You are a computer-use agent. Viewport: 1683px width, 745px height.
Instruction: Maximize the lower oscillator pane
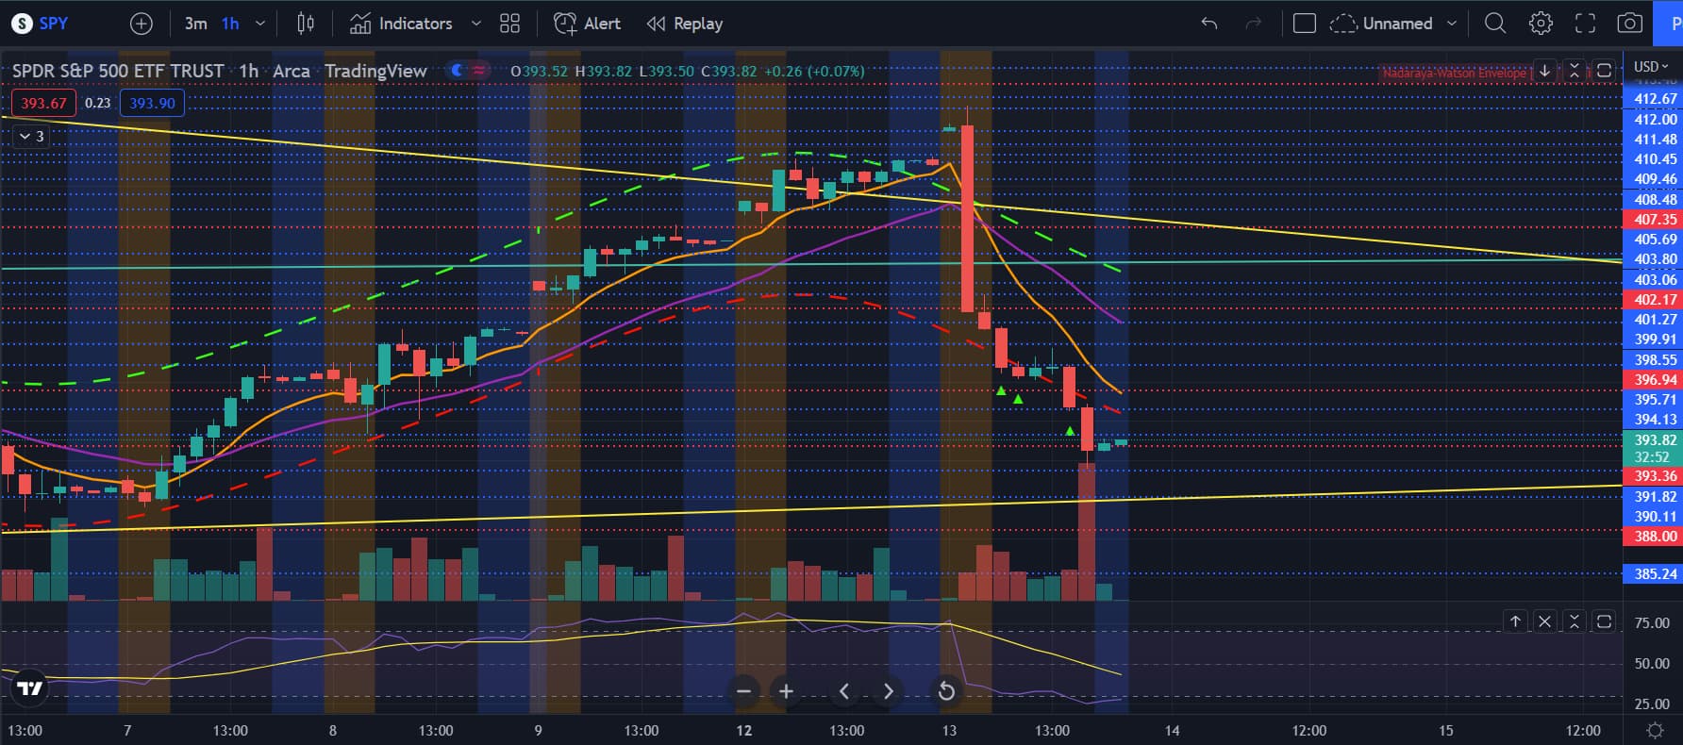pyautogui.click(x=1603, y=621)
